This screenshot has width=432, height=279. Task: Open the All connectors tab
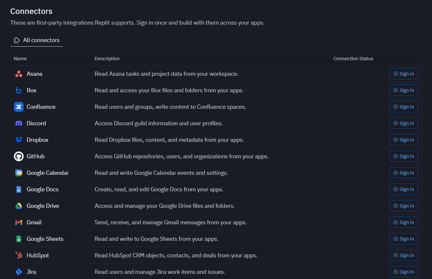(37, 40)
